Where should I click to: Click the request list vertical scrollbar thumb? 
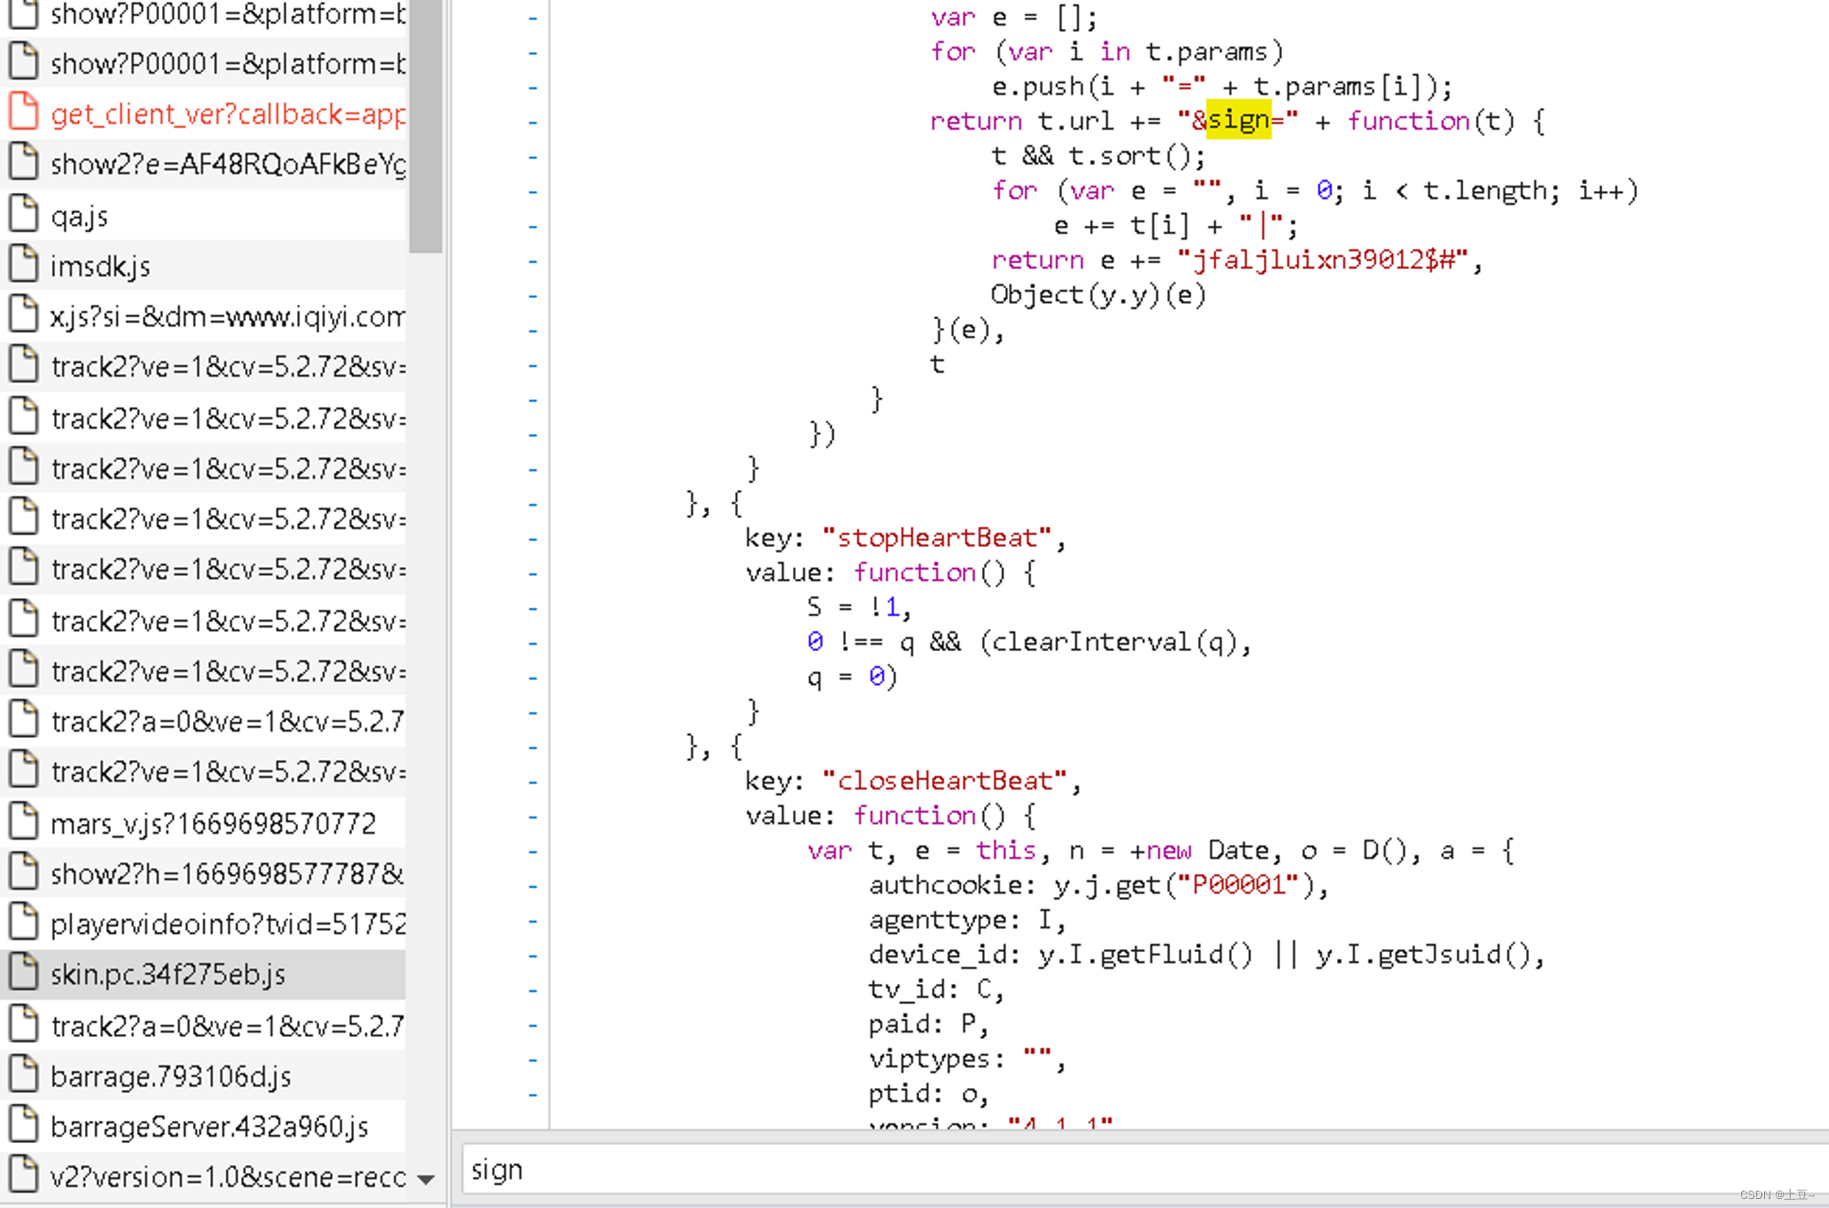click(425, 128)
